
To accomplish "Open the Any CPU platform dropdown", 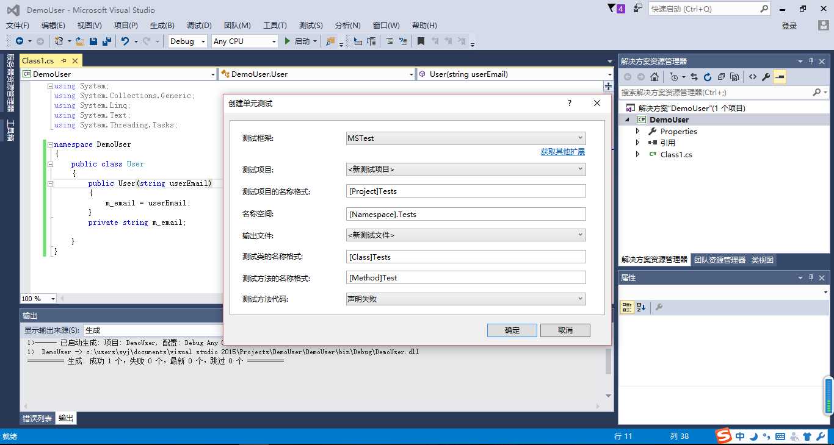I will 244,41.
